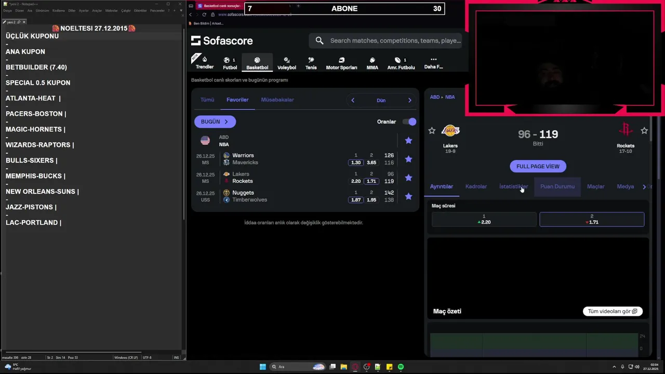Viewport: 665px width, 374px height.
Task: Click the taskbar Ara search box
Action: tap(297, 367)
